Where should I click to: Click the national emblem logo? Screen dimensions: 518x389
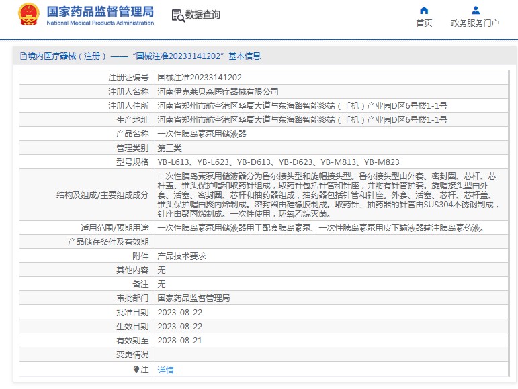(29, 15)
